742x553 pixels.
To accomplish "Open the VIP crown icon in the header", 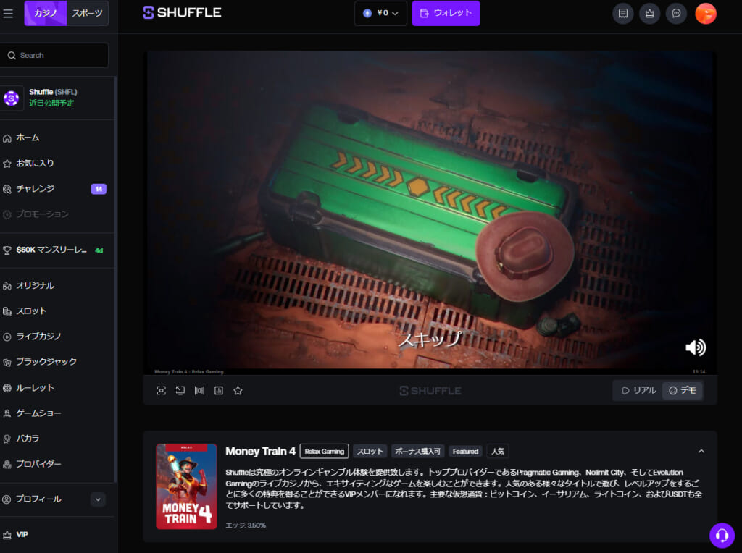I will coord(649,13).
